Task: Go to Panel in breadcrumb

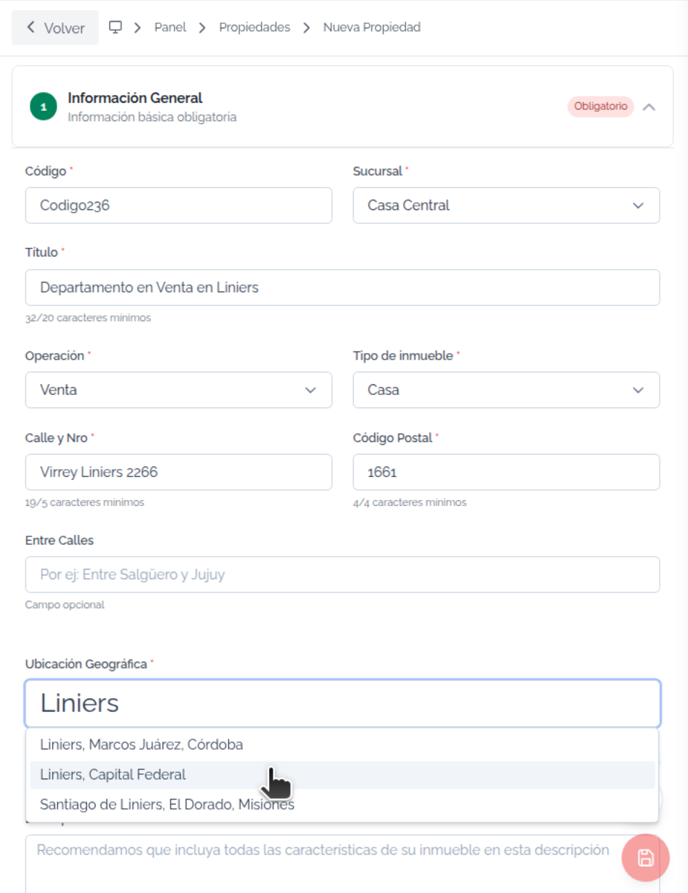Action: click(170, 27)
